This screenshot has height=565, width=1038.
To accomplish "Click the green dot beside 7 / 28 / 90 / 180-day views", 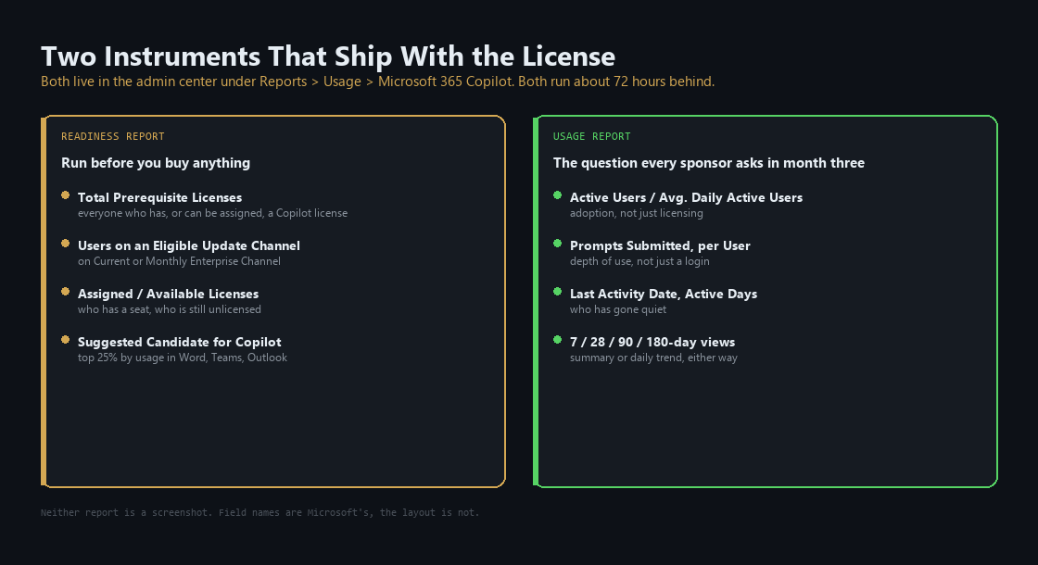I will (557, 340).
